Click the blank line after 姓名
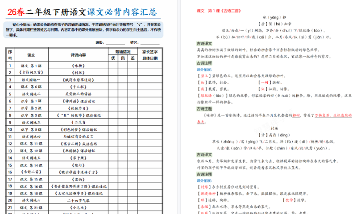 pos(150,43)
